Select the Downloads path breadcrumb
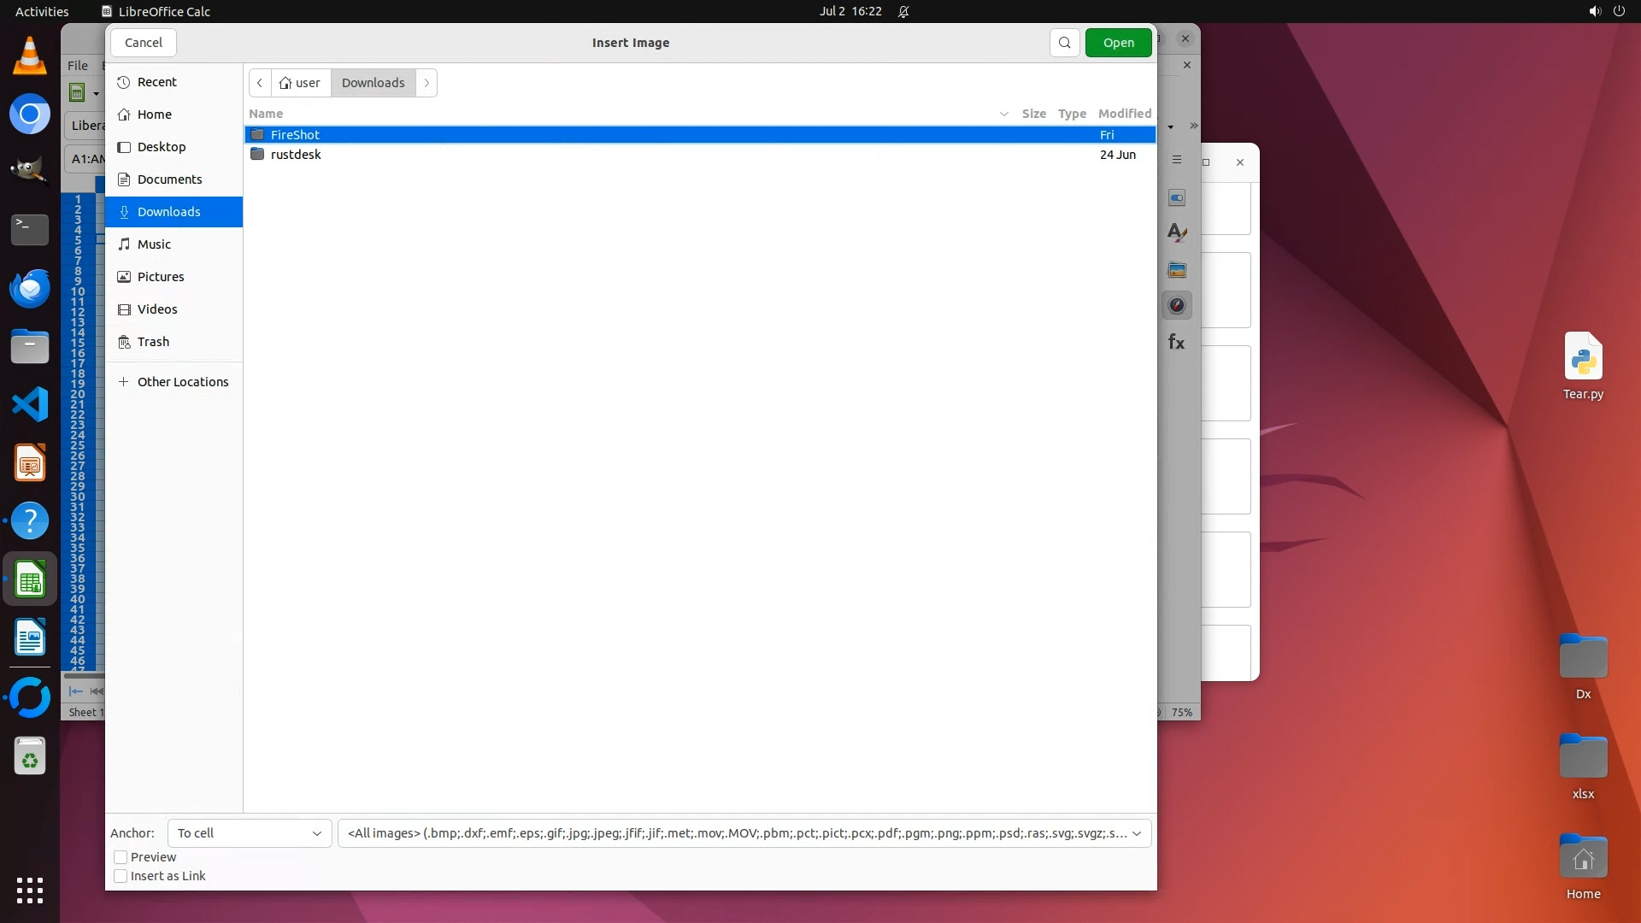Viewport: 1641px width, 923px height. 373,83
